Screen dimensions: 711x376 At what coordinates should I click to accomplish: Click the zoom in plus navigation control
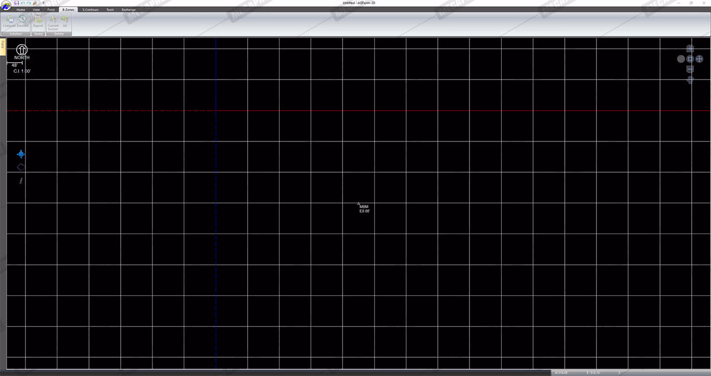tap(690, 49)
